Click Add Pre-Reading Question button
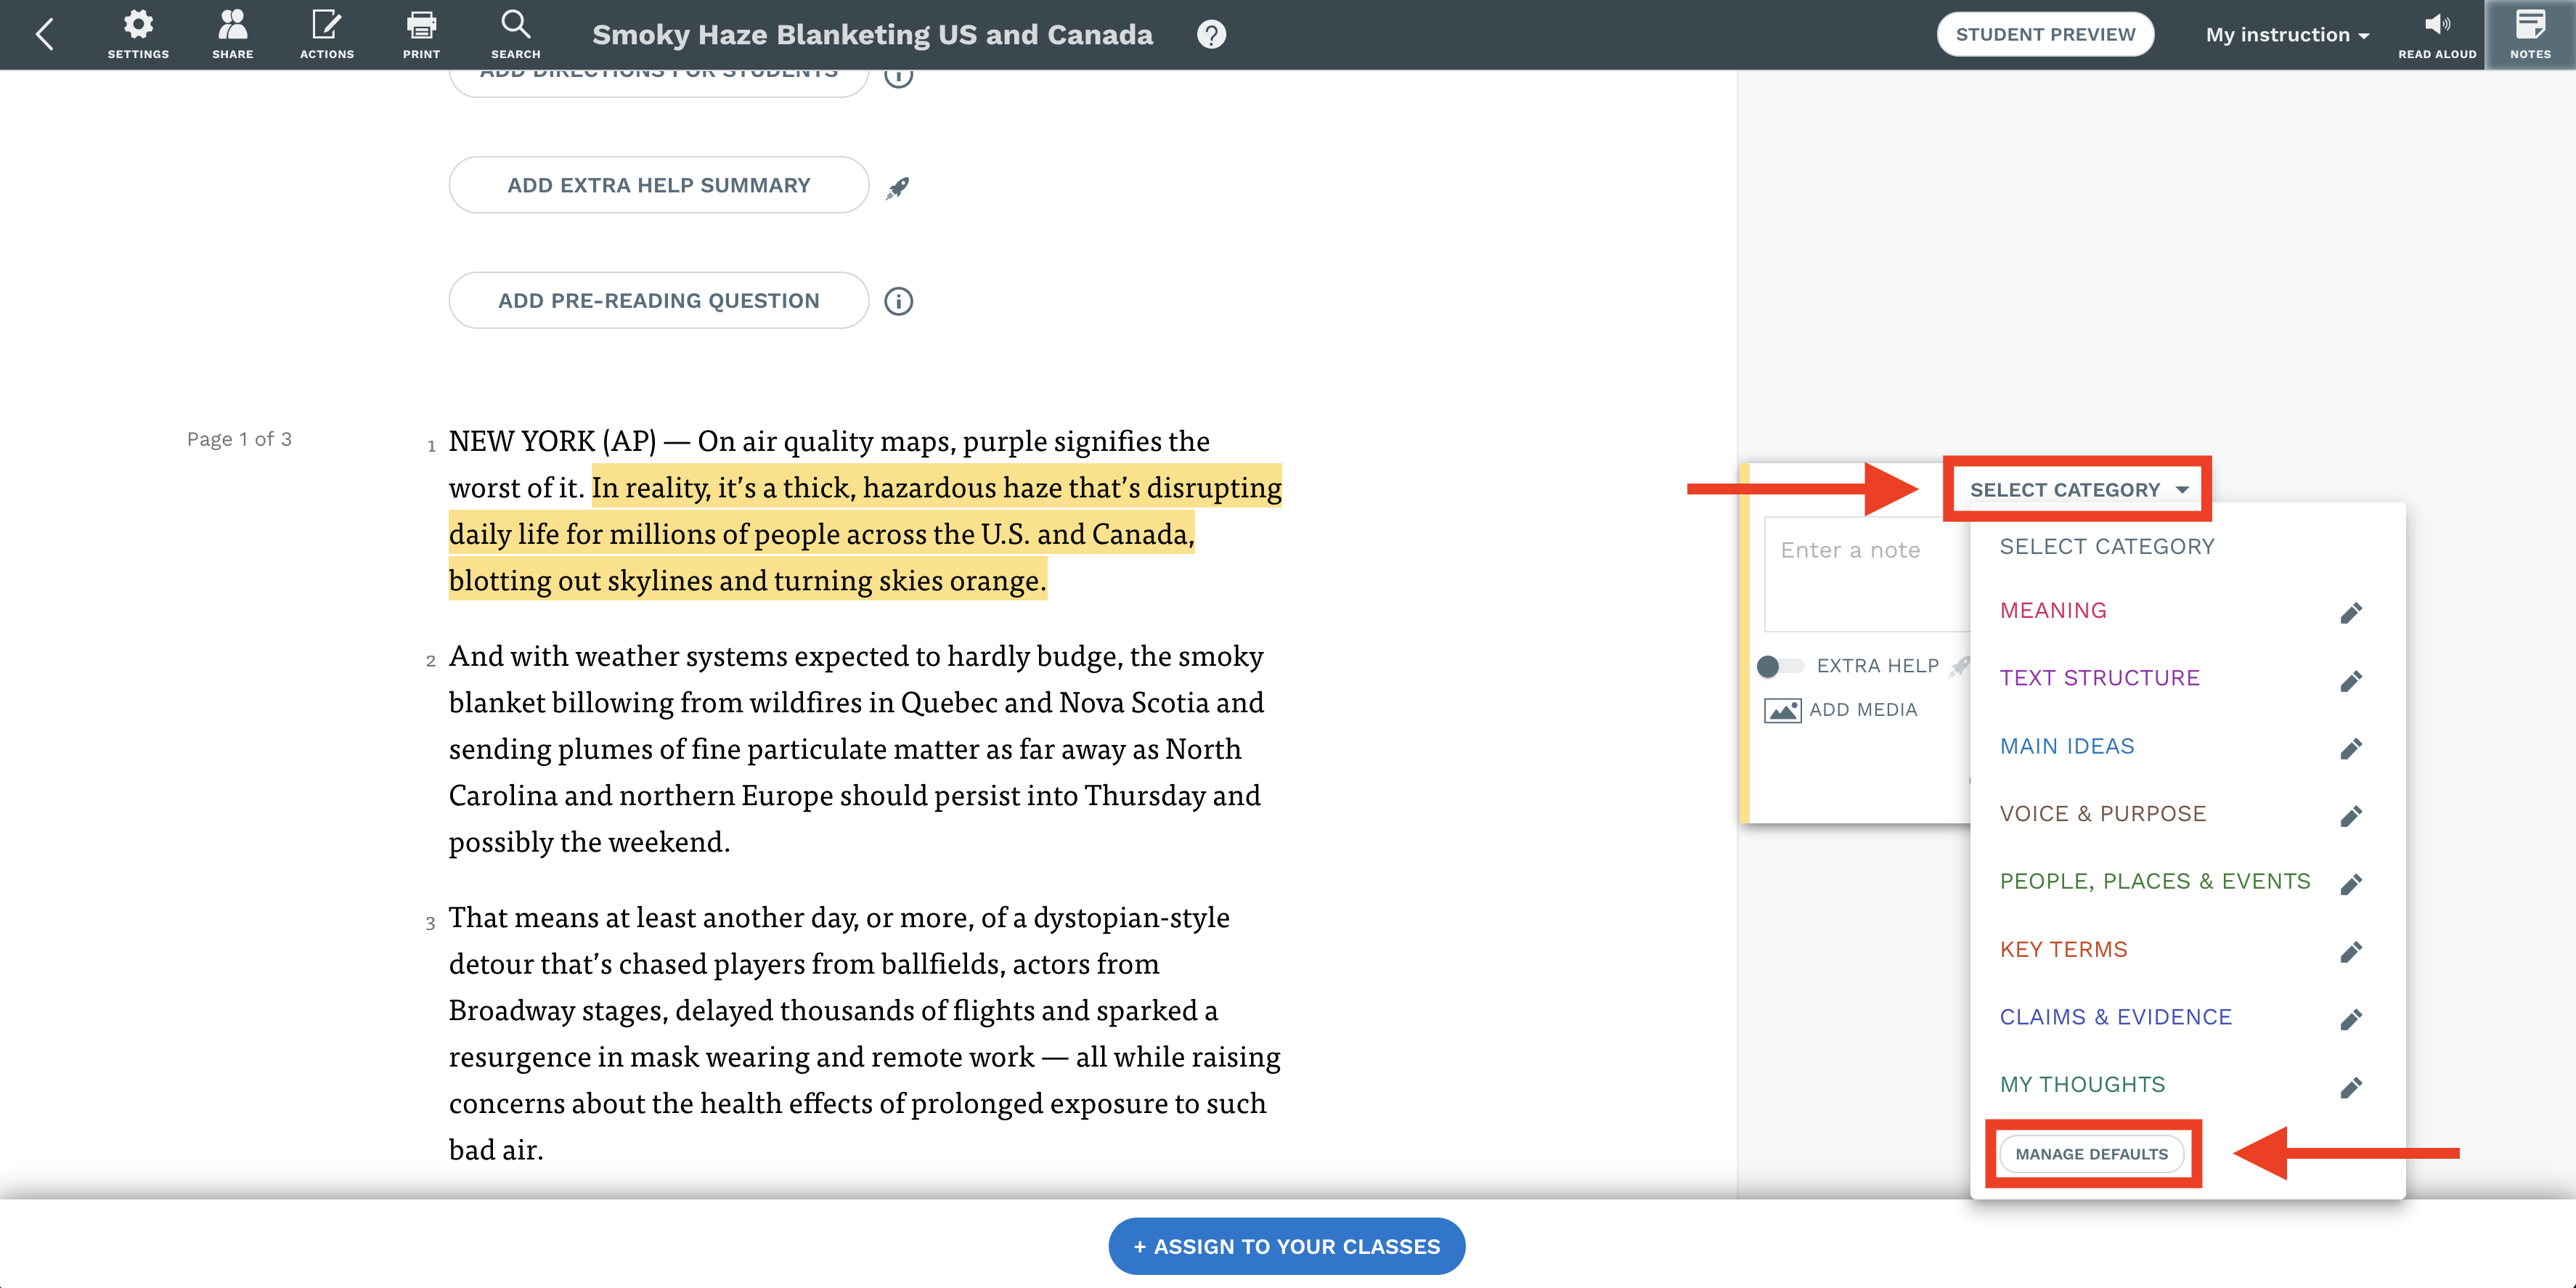Viewport: 2576px width, 1288px height. pyautogui.click(x=658, y=301)
